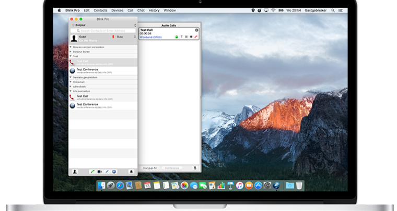
Task: Toggle hold on the Test Call
Action: point(186,37)
